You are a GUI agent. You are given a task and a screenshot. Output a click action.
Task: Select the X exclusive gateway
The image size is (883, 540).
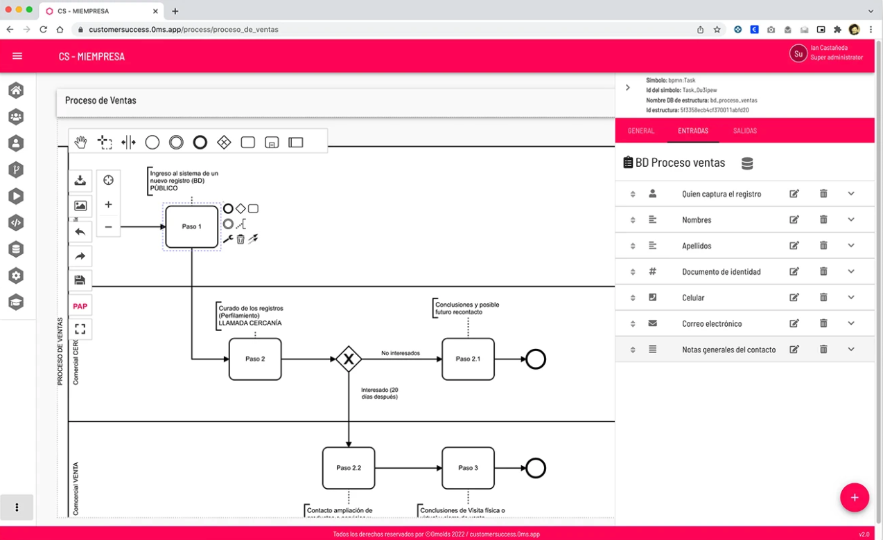tap(349, 359)
